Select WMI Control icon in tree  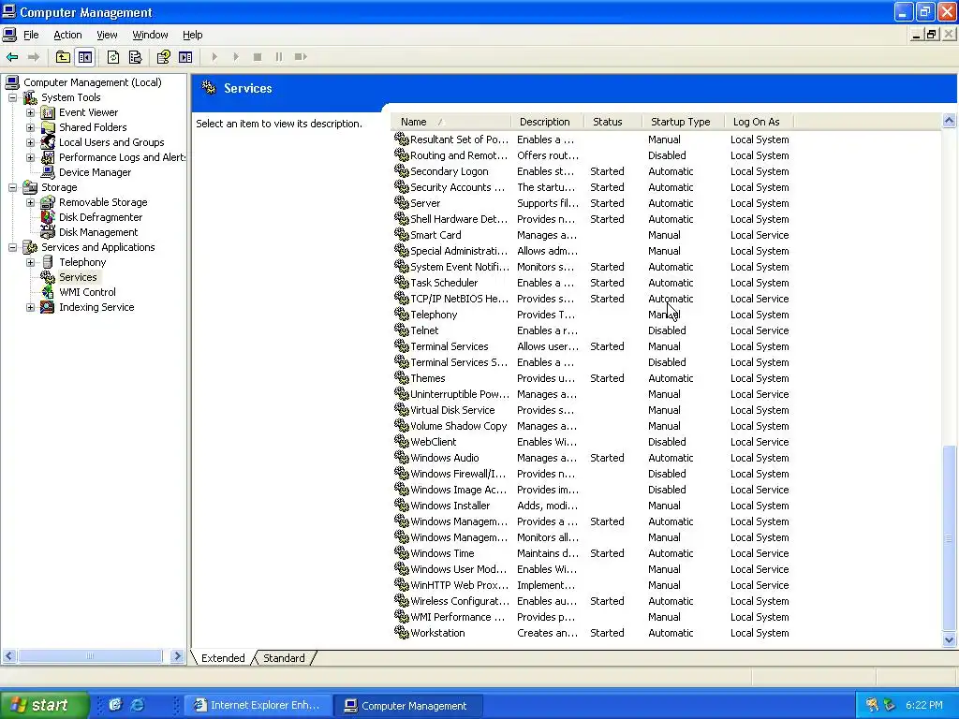[48, 292]
